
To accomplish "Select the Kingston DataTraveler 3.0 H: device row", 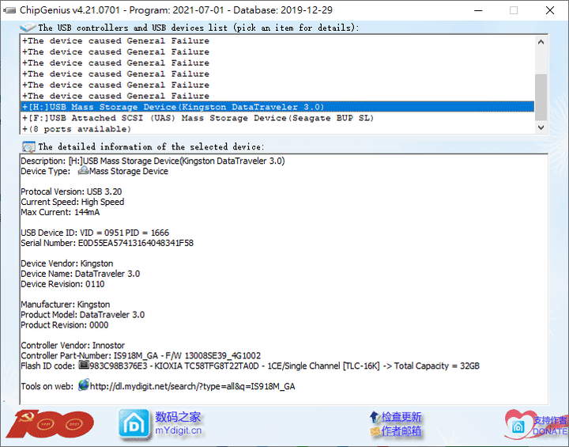I will (277, 107).
